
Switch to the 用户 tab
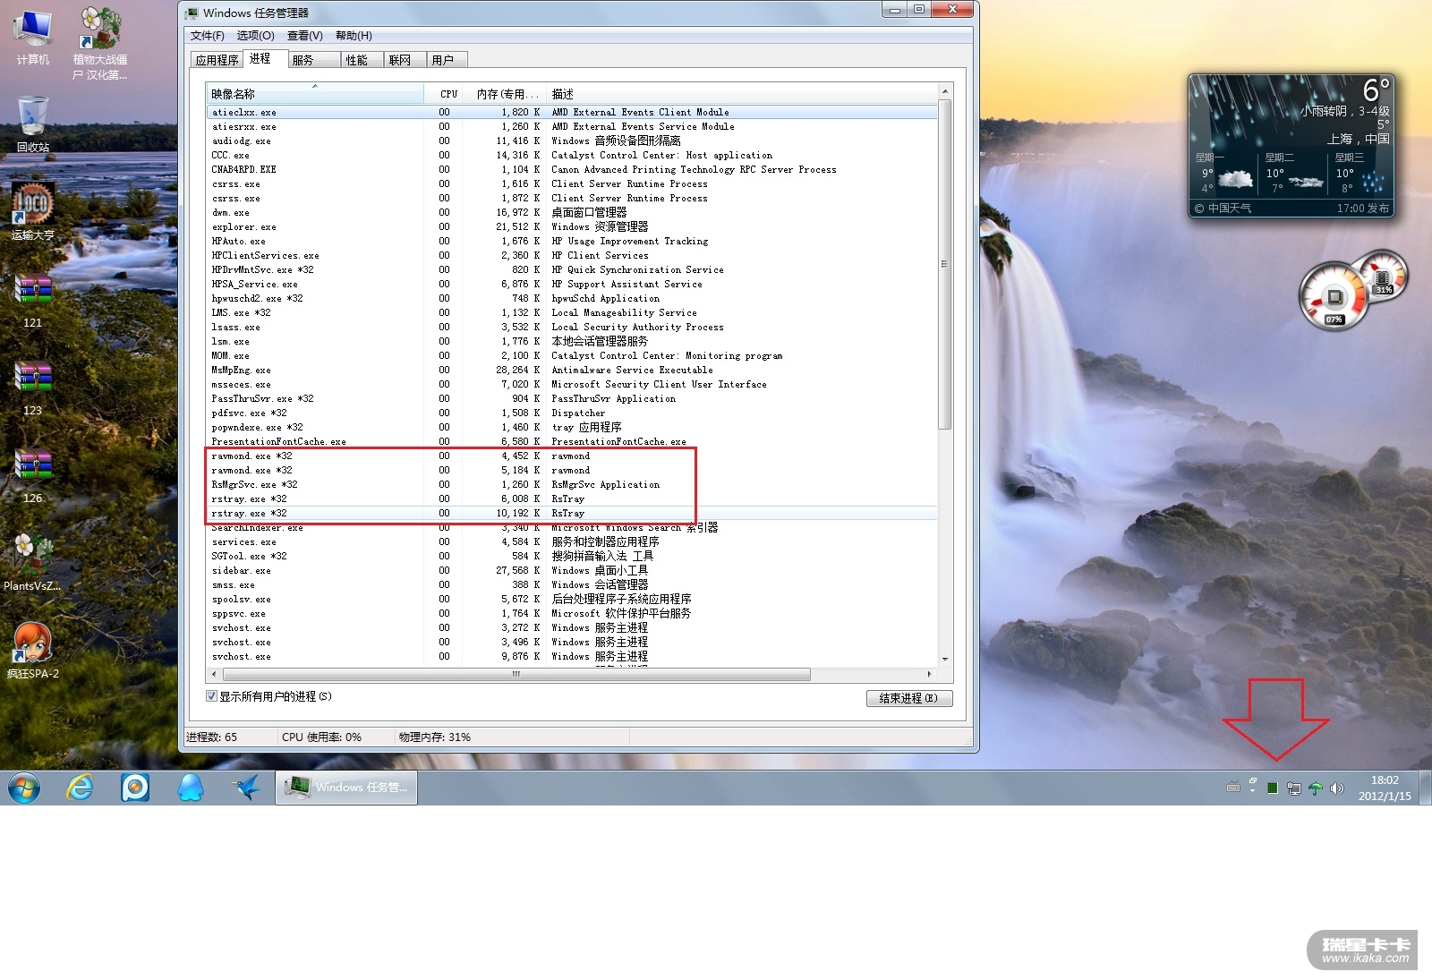447,60
